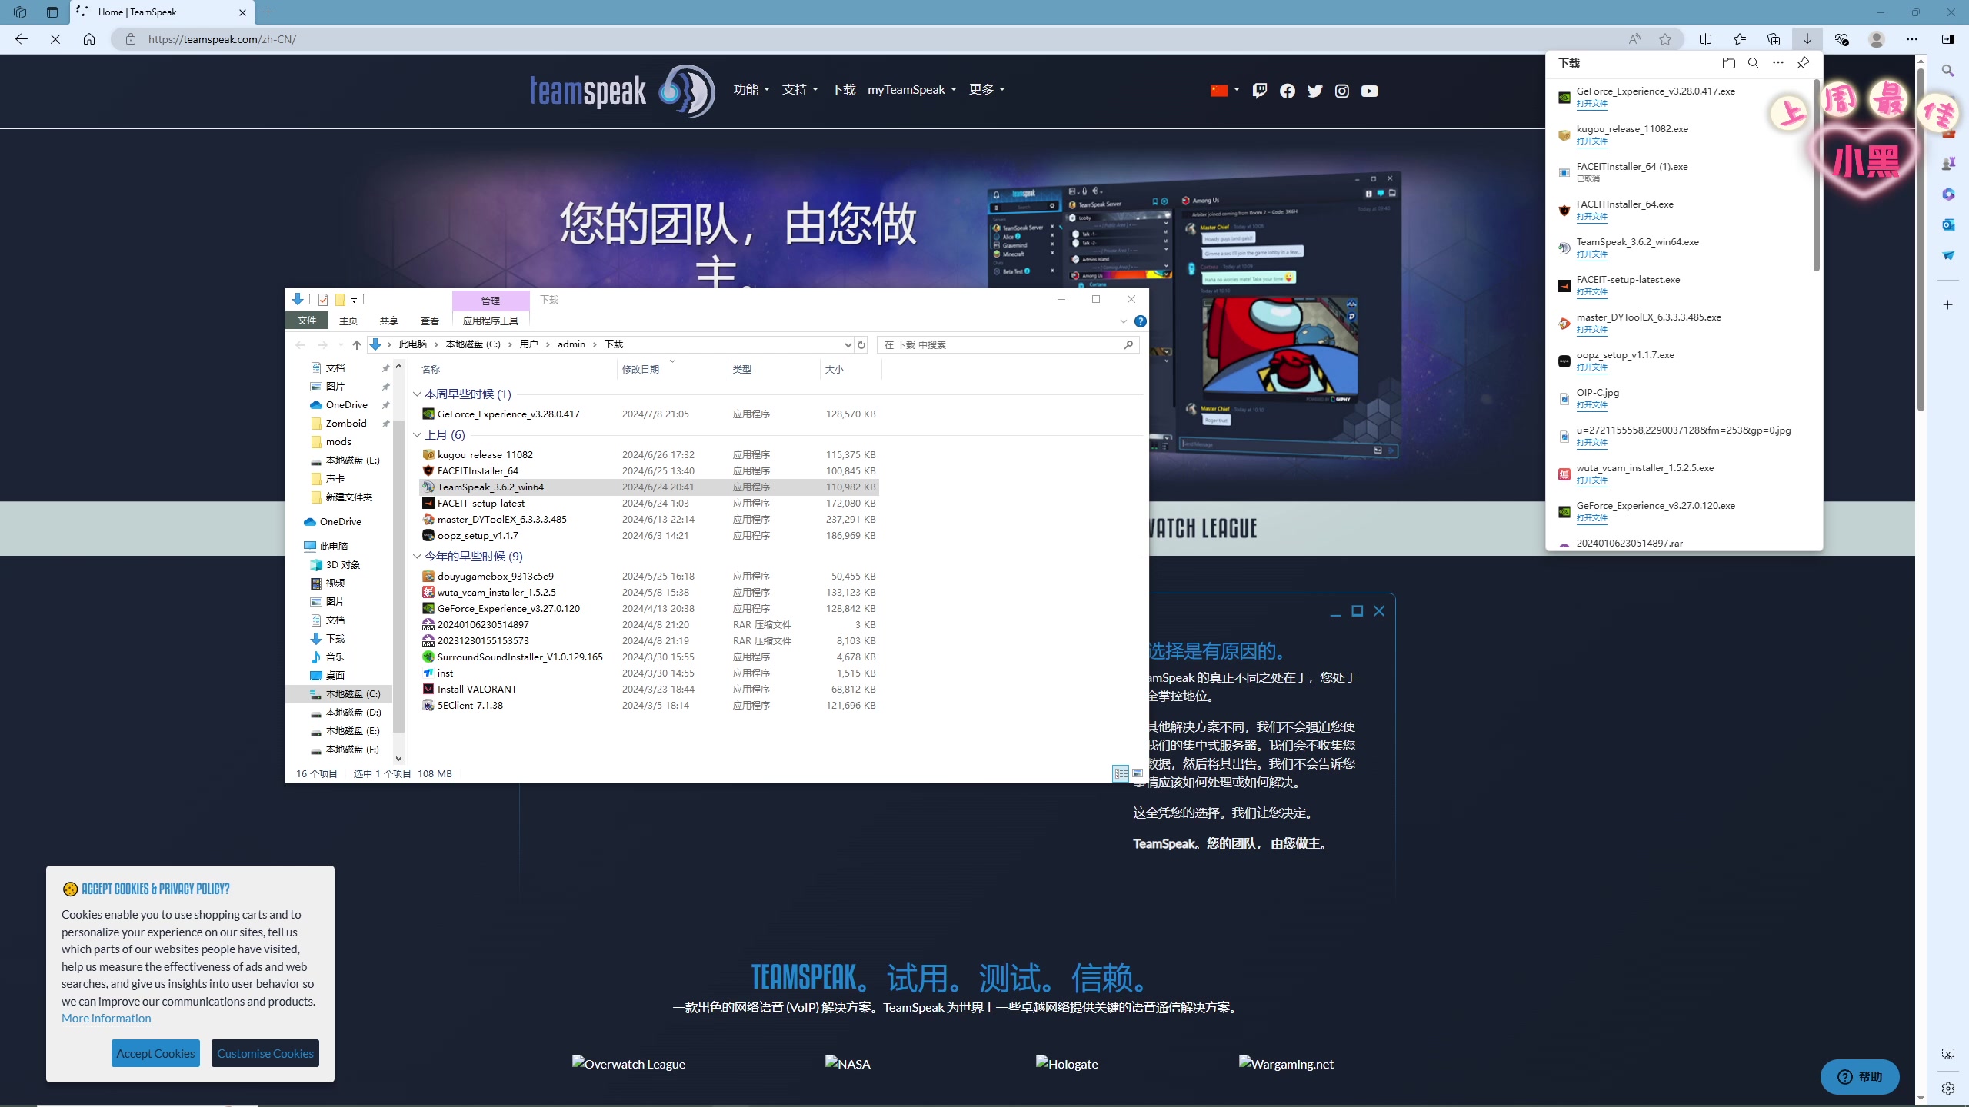Click the Twitter bird icon
The image size is (1969, 1107).
tap(1315, 91)
